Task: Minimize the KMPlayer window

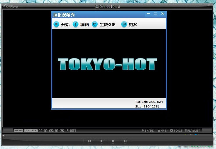Action: 197,6
